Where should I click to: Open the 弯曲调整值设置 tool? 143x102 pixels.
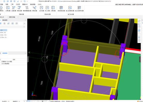coord(27,9)
